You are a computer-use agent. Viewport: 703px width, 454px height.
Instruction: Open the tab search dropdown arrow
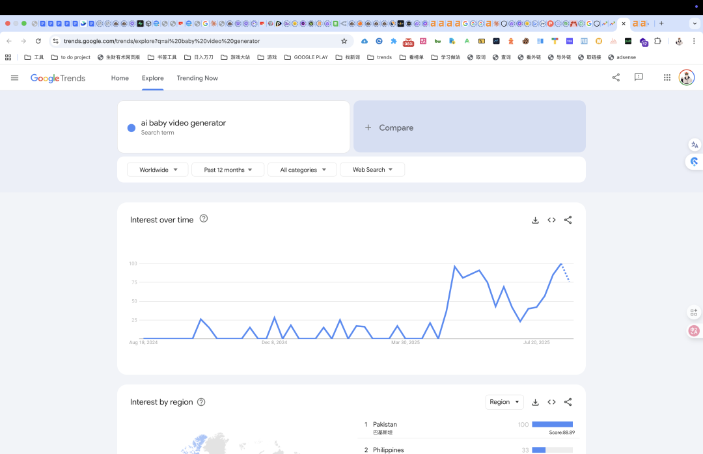click(695, 23)
